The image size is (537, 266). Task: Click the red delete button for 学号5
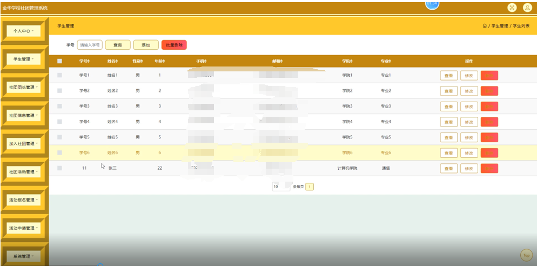(x=489, y=137)
